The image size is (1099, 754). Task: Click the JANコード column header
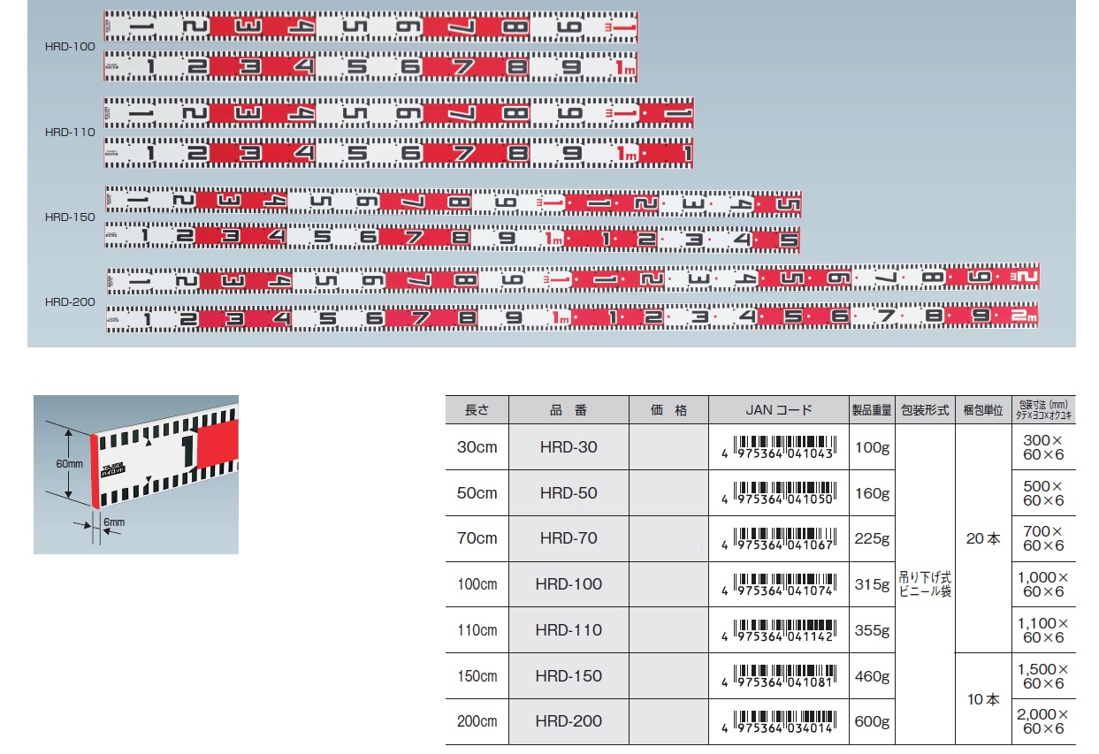pos(778,410)
